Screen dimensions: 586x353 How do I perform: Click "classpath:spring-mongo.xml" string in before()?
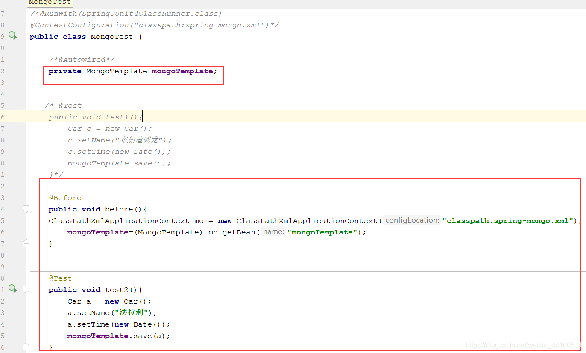pyautogui.click(x=508, y=221)
